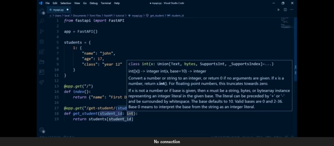Click line number 16 in the gutter

(56, 103)
